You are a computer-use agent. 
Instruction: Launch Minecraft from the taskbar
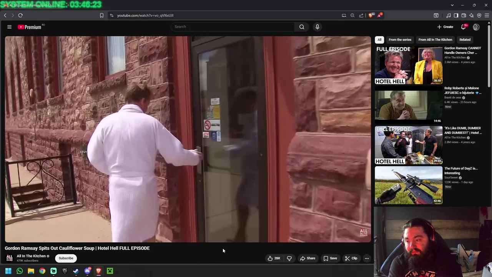pyautogui.click(x=110, y=271)
